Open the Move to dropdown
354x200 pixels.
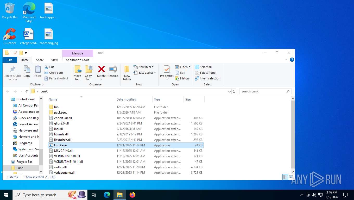click(77, 73)
